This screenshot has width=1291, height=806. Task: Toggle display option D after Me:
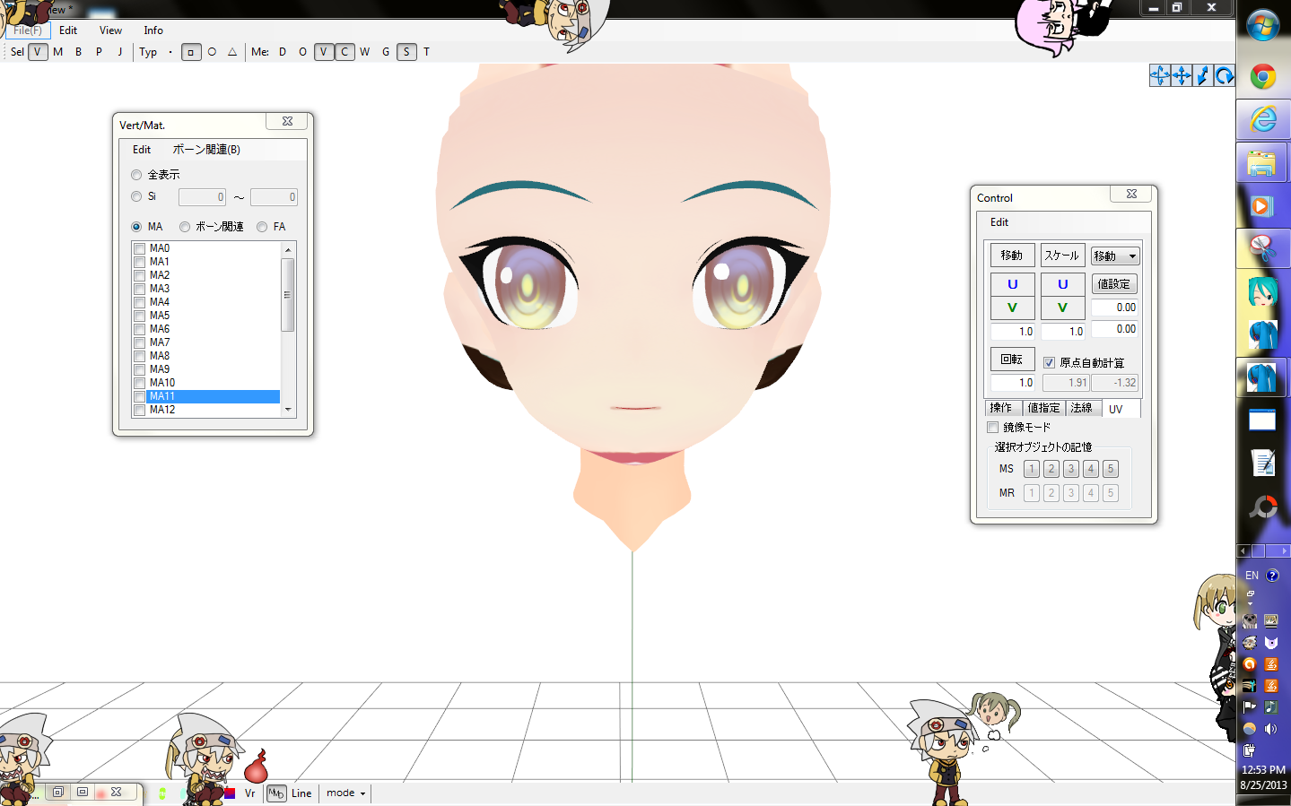[x=283, y=52]
